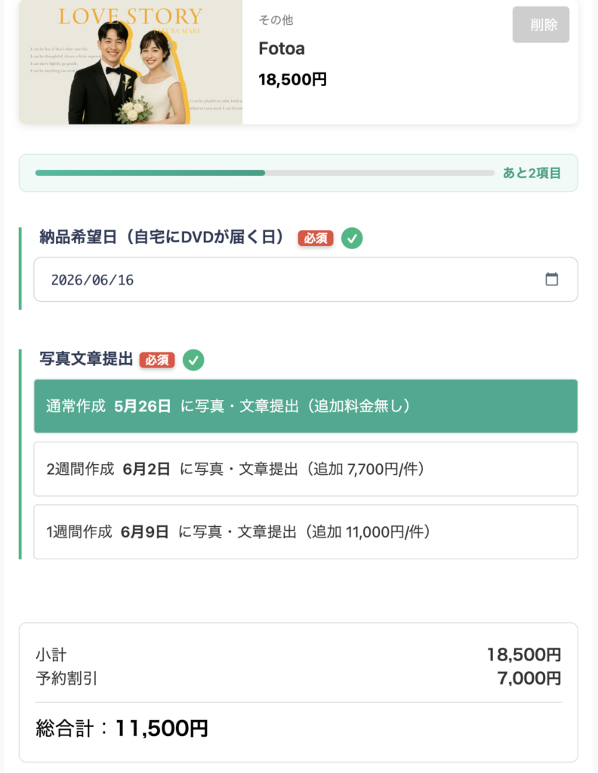Open the calendar picker icon
This screenshot has height=773, width=598.
click(x=552, y=279)
